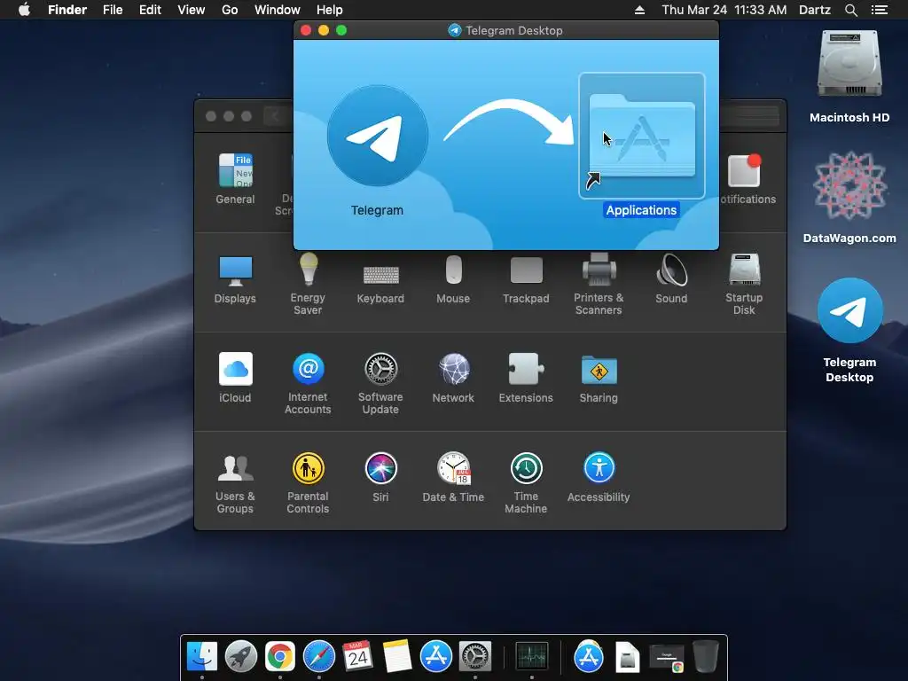Open Date & Time preferences
Image resolution: width=908 pixels, height=681 pixels.
click(453, 478)
